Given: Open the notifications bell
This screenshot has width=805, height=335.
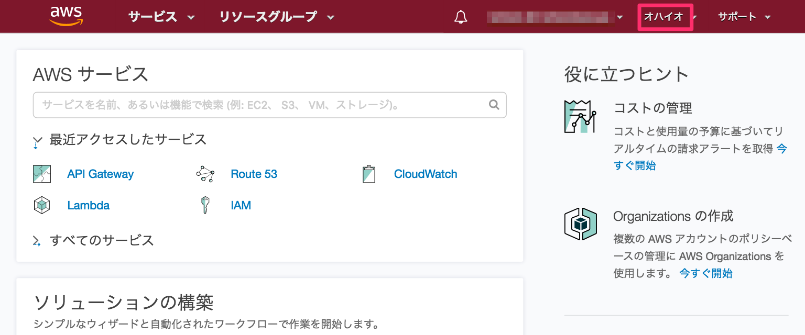Looking at the screenshot, I should pos(461,17).
